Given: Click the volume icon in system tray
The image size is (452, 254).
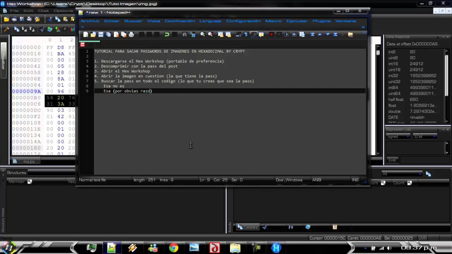Looking at the screenshot, I should tap(389, 248).
